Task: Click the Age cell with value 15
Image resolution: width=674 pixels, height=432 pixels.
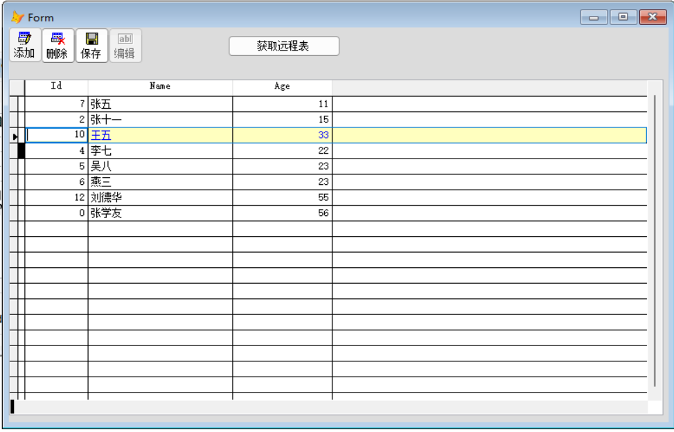Action: 282,119
